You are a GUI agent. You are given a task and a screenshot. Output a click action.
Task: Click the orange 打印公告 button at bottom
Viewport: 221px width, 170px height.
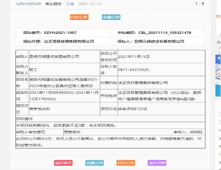coord(126,163)
